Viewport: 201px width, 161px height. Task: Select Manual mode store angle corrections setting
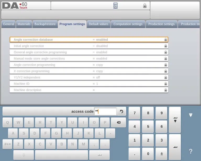point(89,58)
